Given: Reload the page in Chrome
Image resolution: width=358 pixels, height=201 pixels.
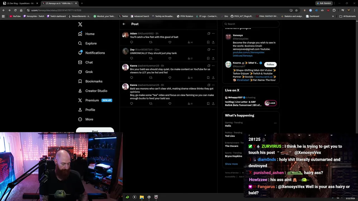Looking at the screenshot, I should (x=15, y=10).
